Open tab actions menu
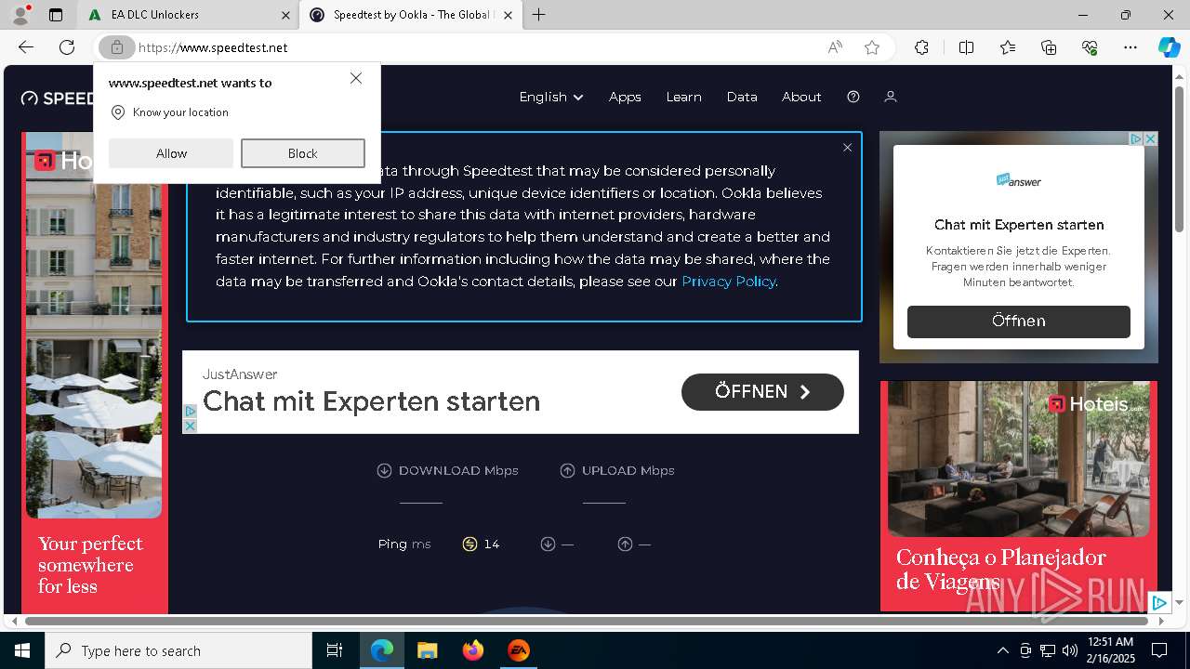The width and height of the screenshot is (1190, 669). [x=56, y=15]
